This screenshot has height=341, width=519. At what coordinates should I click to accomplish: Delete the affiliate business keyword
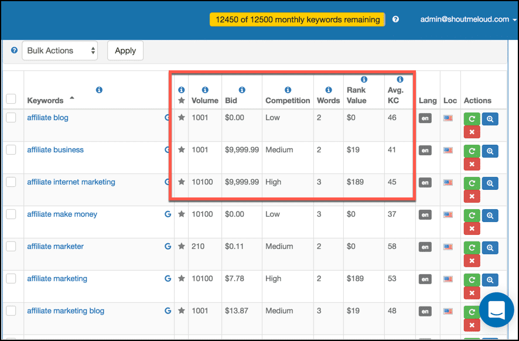click(x=472, y=164)
